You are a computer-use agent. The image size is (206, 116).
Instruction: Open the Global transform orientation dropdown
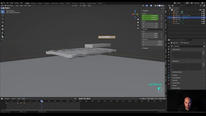click(75, 6)
